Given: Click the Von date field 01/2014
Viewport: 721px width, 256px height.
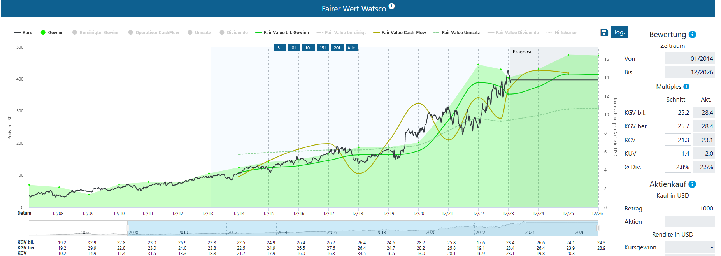Looking at the screenshot, I should [x=689, y=58].
